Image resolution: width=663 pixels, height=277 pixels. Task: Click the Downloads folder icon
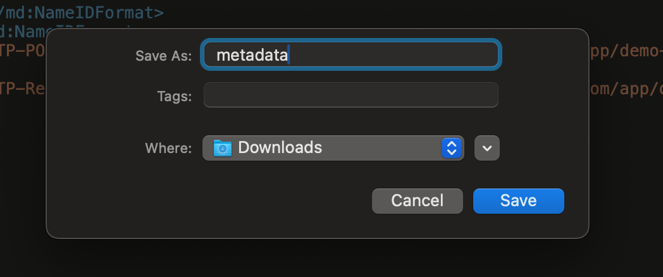coord(223,148)
